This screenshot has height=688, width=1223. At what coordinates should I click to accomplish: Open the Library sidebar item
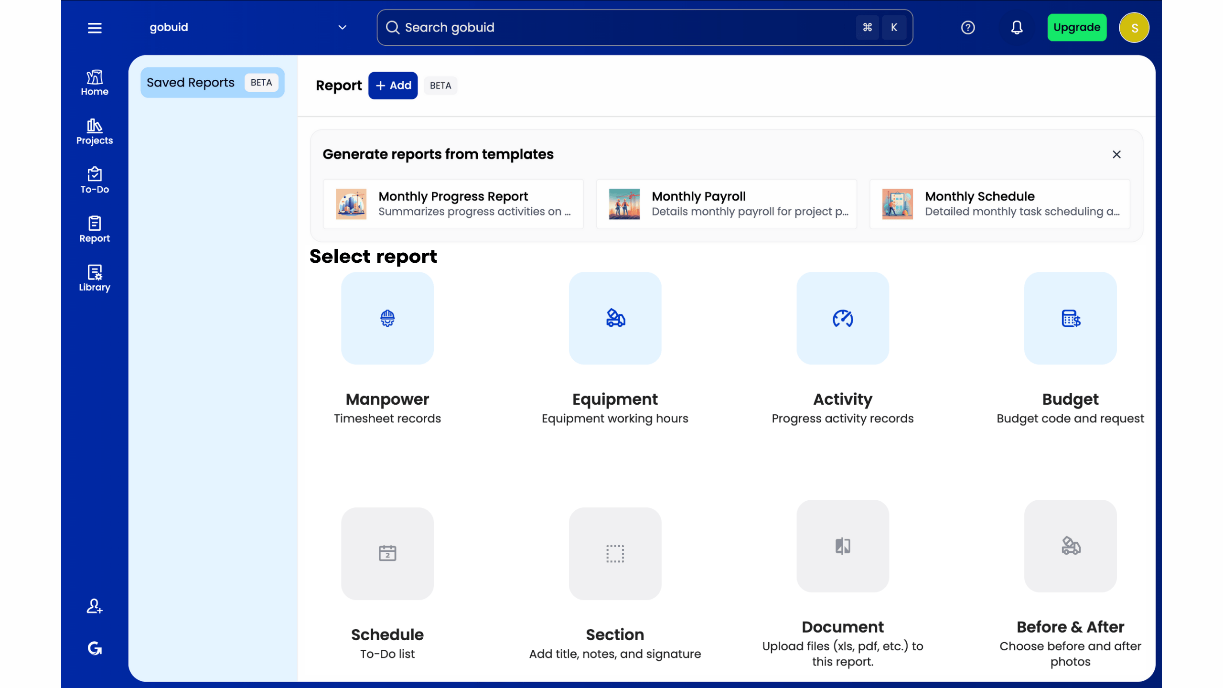(x=95, y=278)
